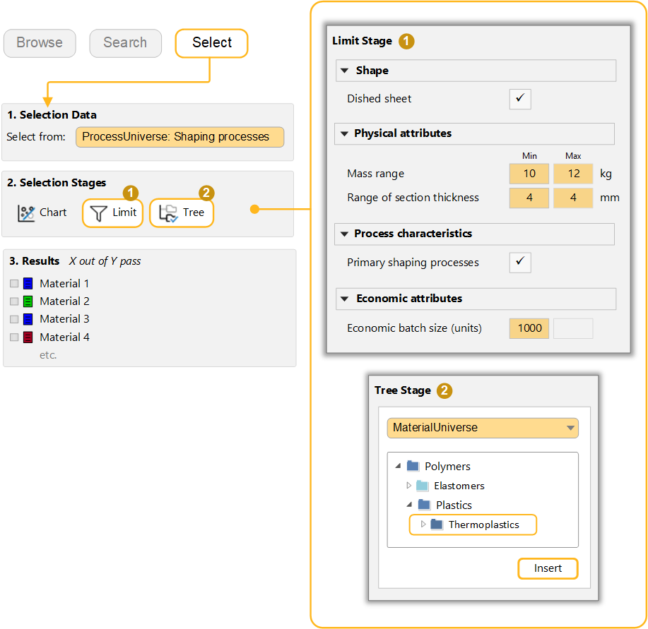Click the Chart stage icon
Screen dimensions: 648x629
click(26, 212)
